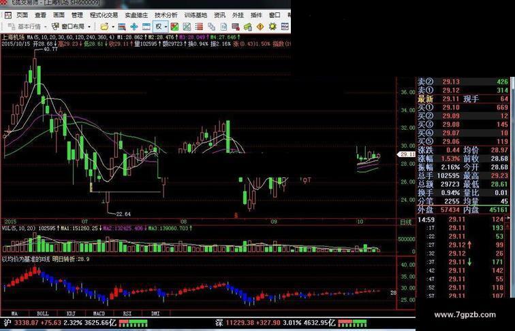Image resolution: width=515 pixels, height=331 pixels.
Task: Open the 资讯 menu
Action: pyautogui.click(x=219, y=15)
